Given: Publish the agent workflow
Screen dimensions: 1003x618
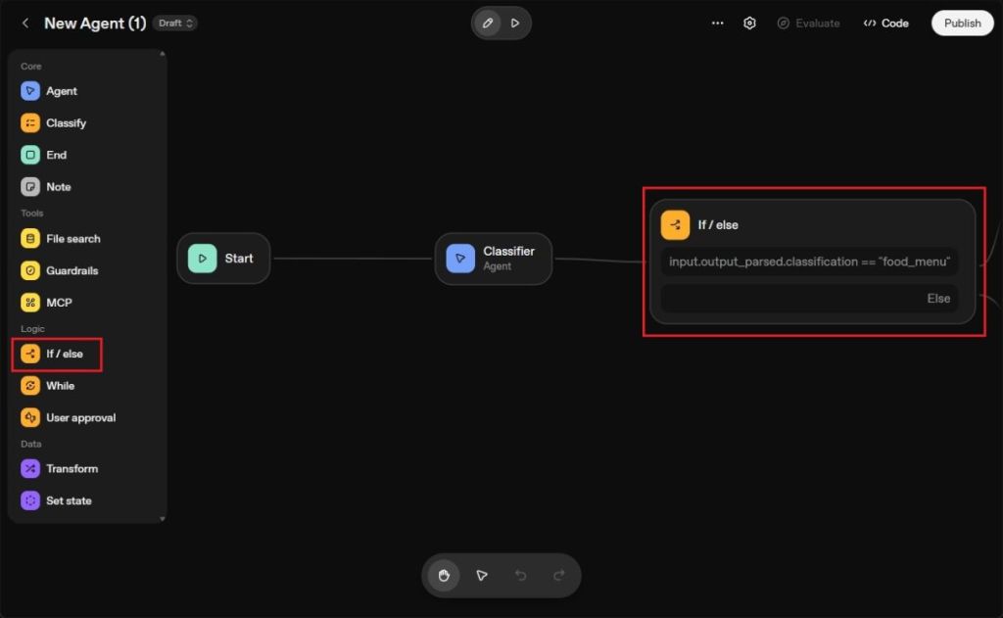Looking at the screenshot, I should 962,23.
